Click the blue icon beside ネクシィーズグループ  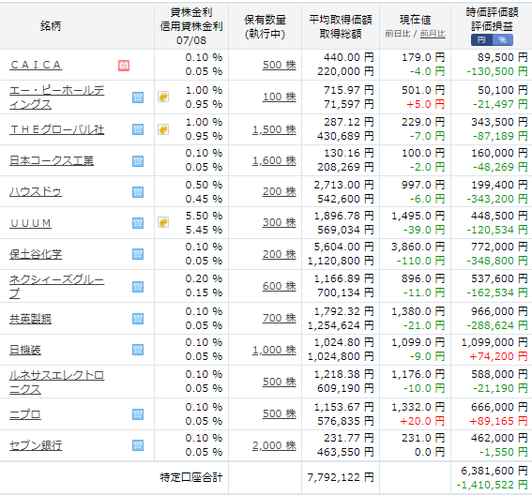point(138,287)
